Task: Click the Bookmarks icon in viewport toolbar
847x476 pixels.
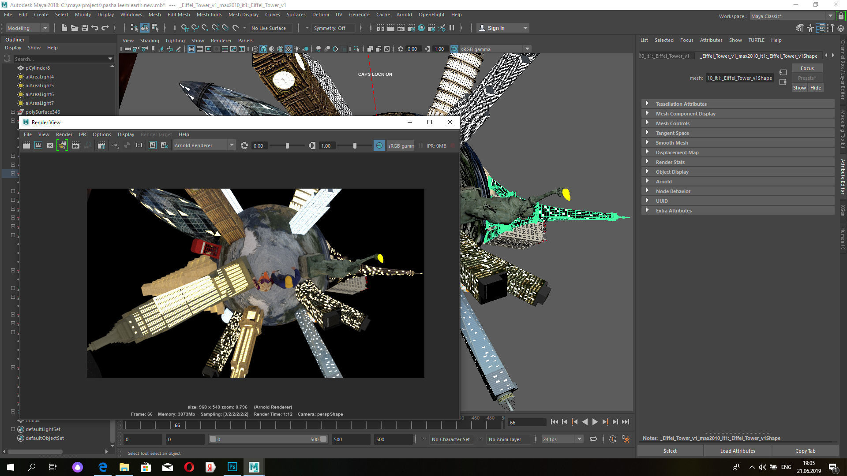Action: [x=153, y=49]
